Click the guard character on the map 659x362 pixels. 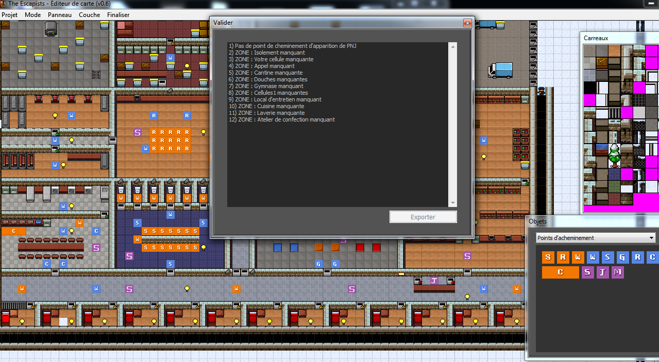click(x=542, y=91)
